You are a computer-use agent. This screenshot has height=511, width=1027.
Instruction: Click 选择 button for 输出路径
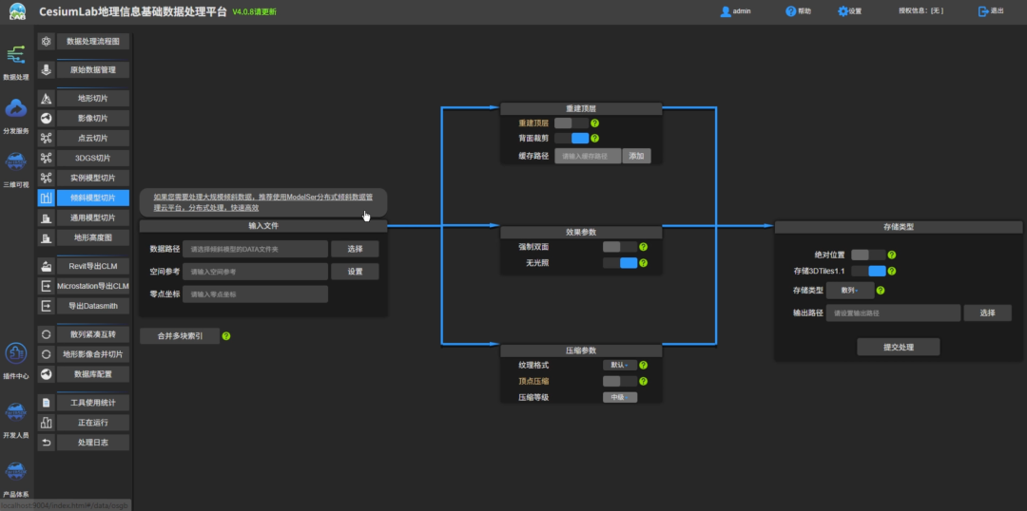987,312
